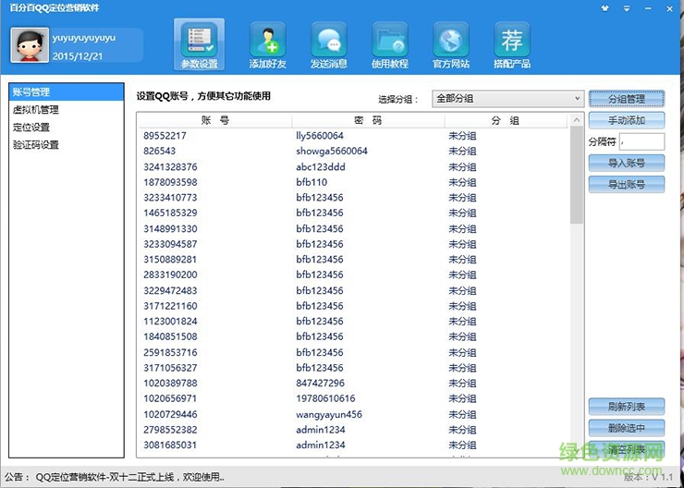
Task: Click the 公告 announcement text in status bar
Action: click(x=115, y=477)
